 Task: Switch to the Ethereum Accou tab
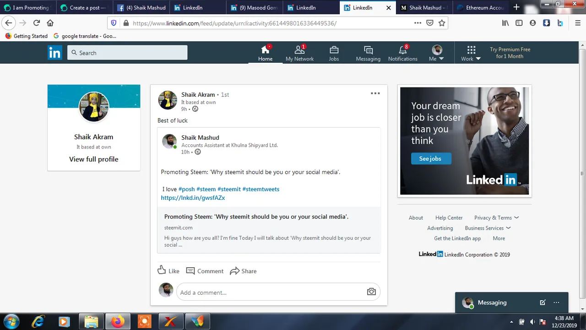click(481, 8)
